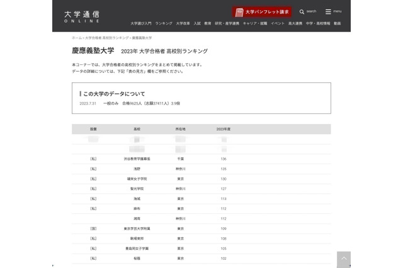403x268 pixels.
Task: Open the 研究・産学連携 nav item
Action: pos(227,23)
